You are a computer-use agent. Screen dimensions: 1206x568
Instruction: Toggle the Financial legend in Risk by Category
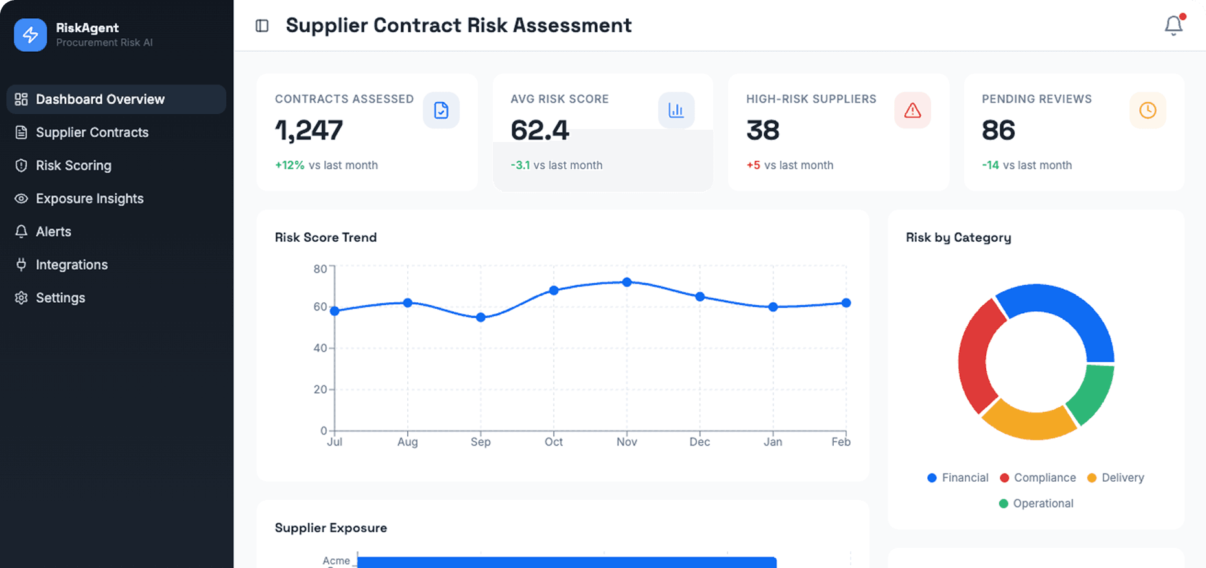point(958,477)
